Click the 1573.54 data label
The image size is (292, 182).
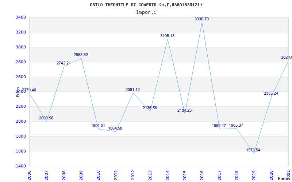tap(253, 150)
